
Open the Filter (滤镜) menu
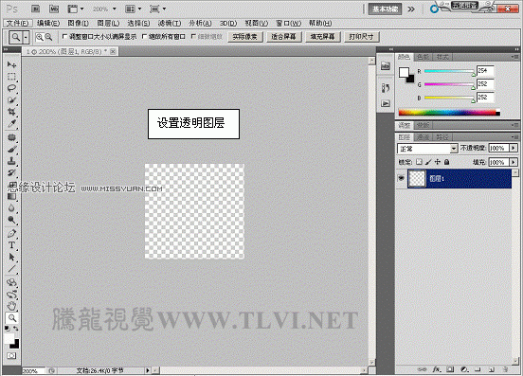point(170,23)
